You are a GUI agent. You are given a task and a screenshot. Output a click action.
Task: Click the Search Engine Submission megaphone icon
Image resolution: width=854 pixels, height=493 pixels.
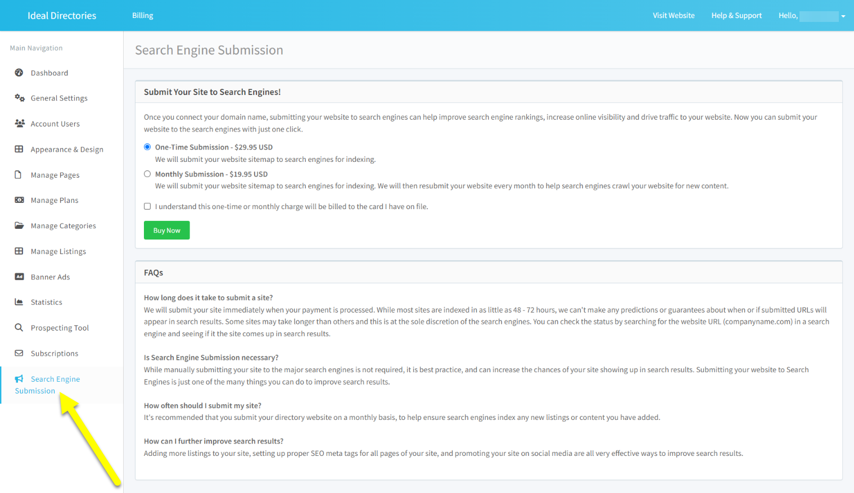coord(19,379)
